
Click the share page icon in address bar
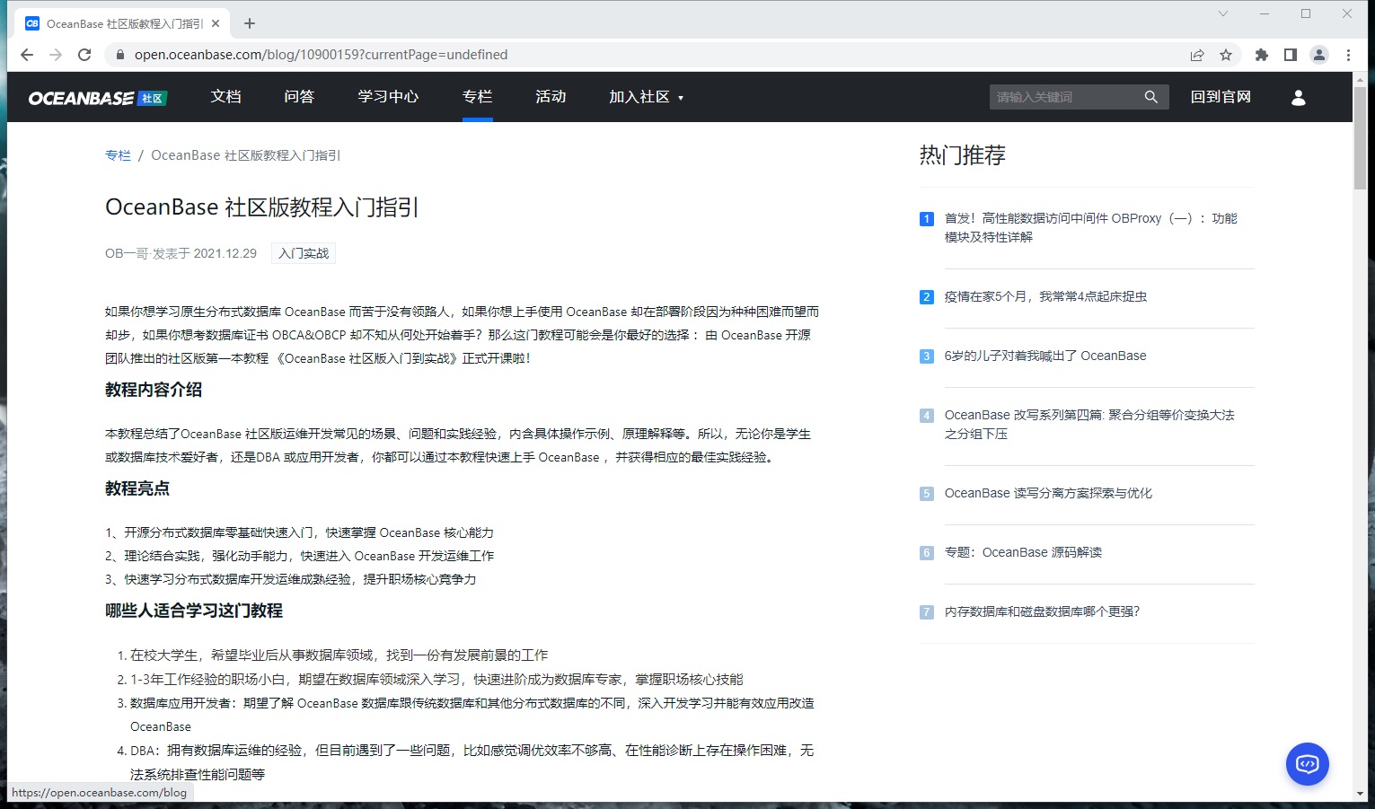[x=1197, y=55]
